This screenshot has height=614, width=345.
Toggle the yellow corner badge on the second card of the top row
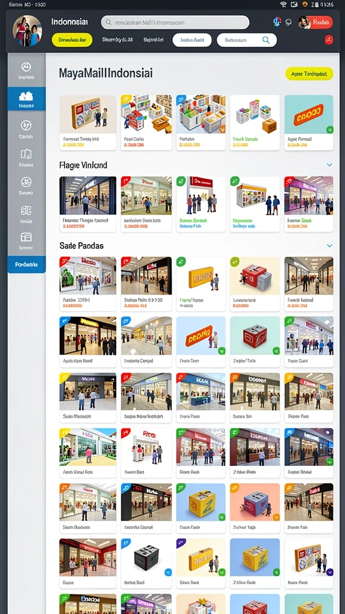click(125, 99)
